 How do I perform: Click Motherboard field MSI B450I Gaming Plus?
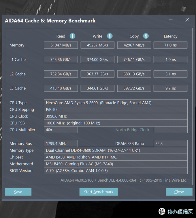[116, 164]
